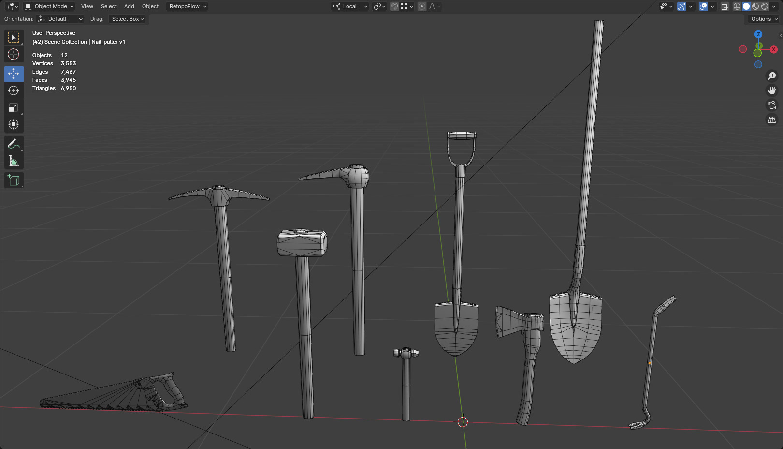This screenshot has height=449, width=783.
Task: Open the Options dropdown
Action: click(x=764, y=19)
